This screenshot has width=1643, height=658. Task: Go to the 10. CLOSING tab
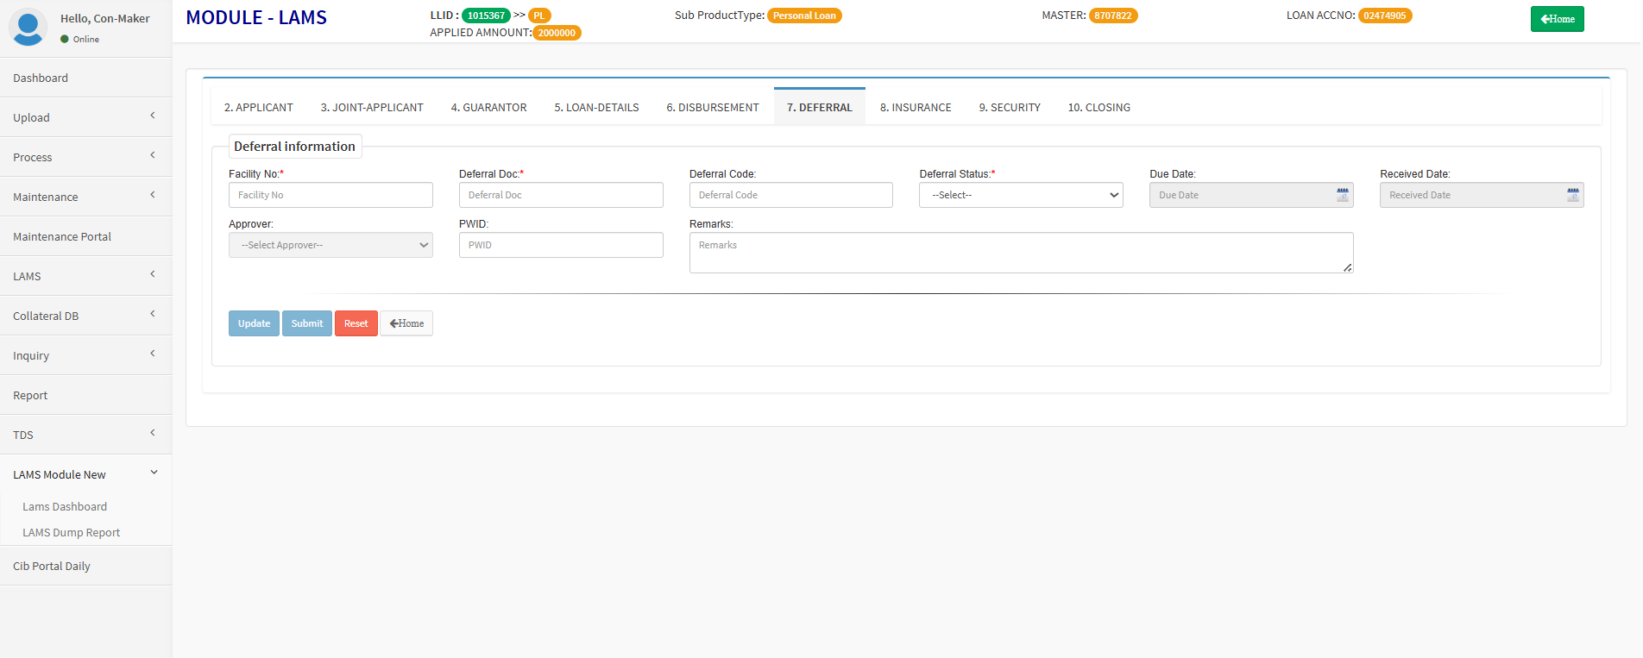1098,108
